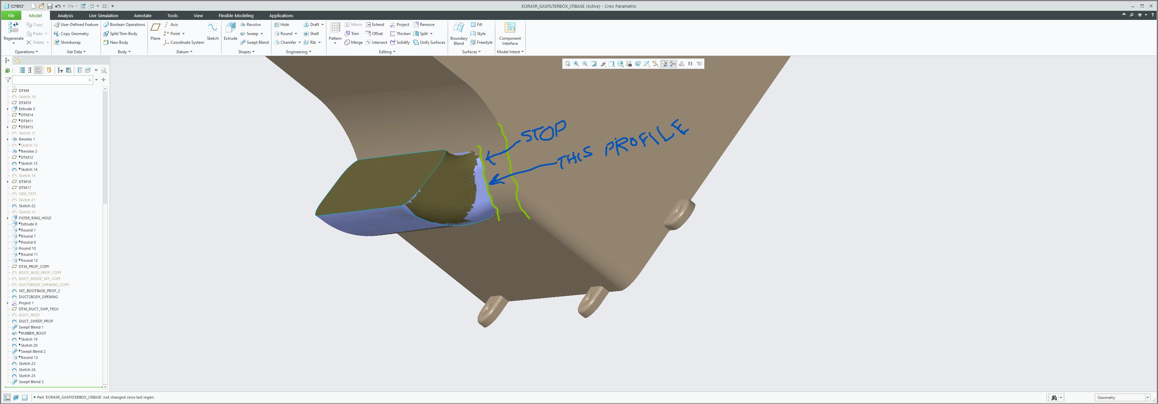Toggle spin center display in graphics toolbar

click(673, 64)
